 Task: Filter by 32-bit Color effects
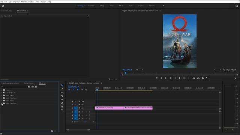tap(33, 87)
